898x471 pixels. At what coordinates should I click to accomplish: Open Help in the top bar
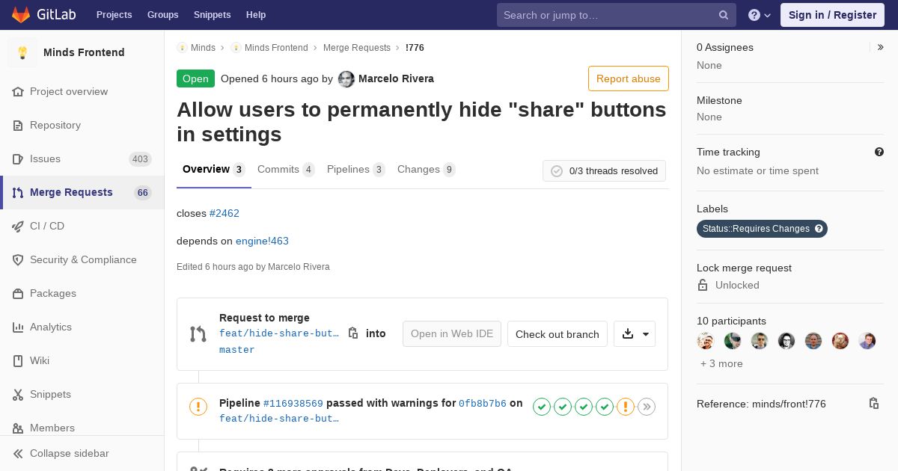256,15
